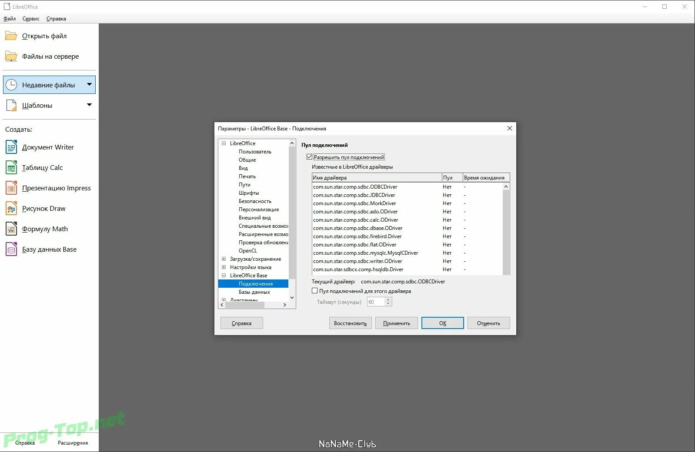Click tree vertical scrollbar up arrow
695x452 pixels.
click(x=292, y=143)
